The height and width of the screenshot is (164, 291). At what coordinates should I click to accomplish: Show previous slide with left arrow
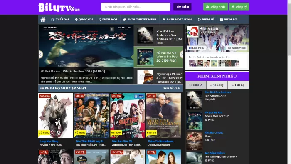tap(40, 55)
